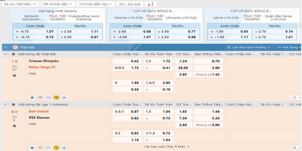Select Latvia U19 under 2.75 odds 1.01
This screenshot has width=302, height=151.
pyautogui.click(x=275, y=37)
